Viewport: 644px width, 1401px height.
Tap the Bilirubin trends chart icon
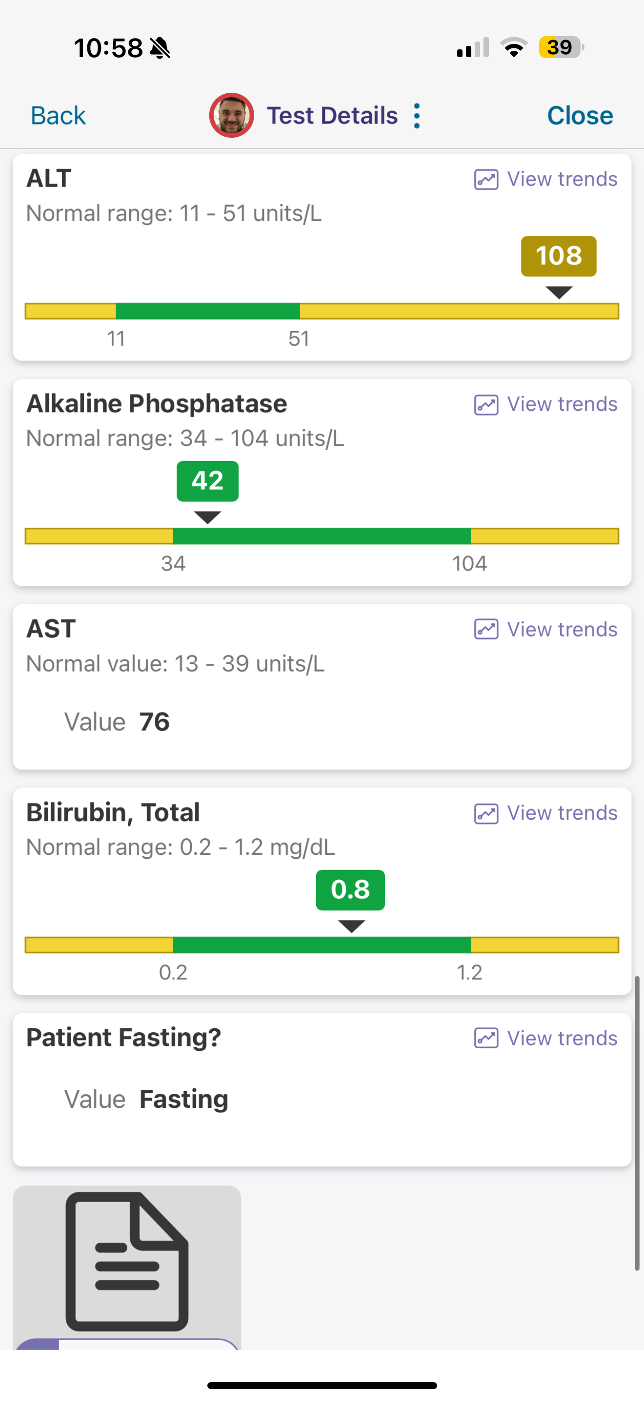coord(486,813)
